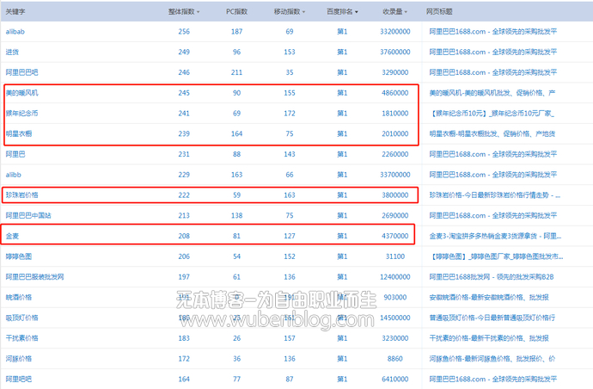Click 移动指数 value 172
The width and height of the screenshot is (593, 389).
pos(290,114)
